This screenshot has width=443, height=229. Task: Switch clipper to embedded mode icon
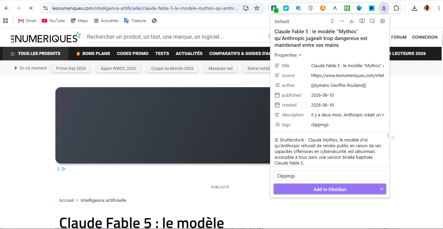pos(372,21)
